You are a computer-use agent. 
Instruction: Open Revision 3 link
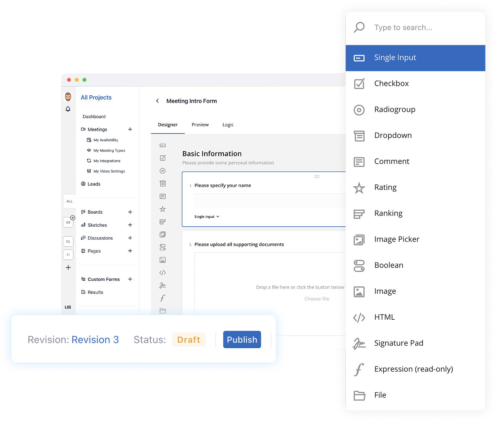(95, 340)
